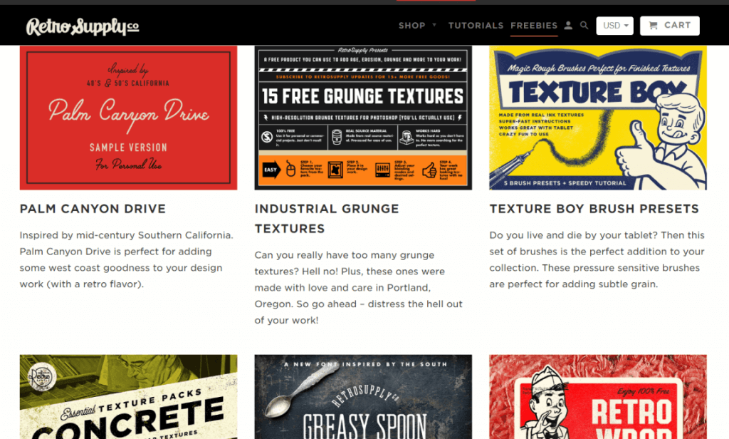This screenshot has height=439, width=729.
Task: Click the Palm Canyon Drive thumbnail
Action: point(128,118)
